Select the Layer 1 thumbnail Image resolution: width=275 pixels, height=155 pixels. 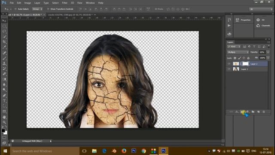coord(236,69)
